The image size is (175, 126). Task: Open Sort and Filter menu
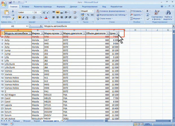point(157,15)
